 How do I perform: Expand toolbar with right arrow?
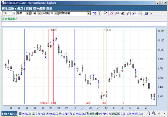(x=151, y=14)
